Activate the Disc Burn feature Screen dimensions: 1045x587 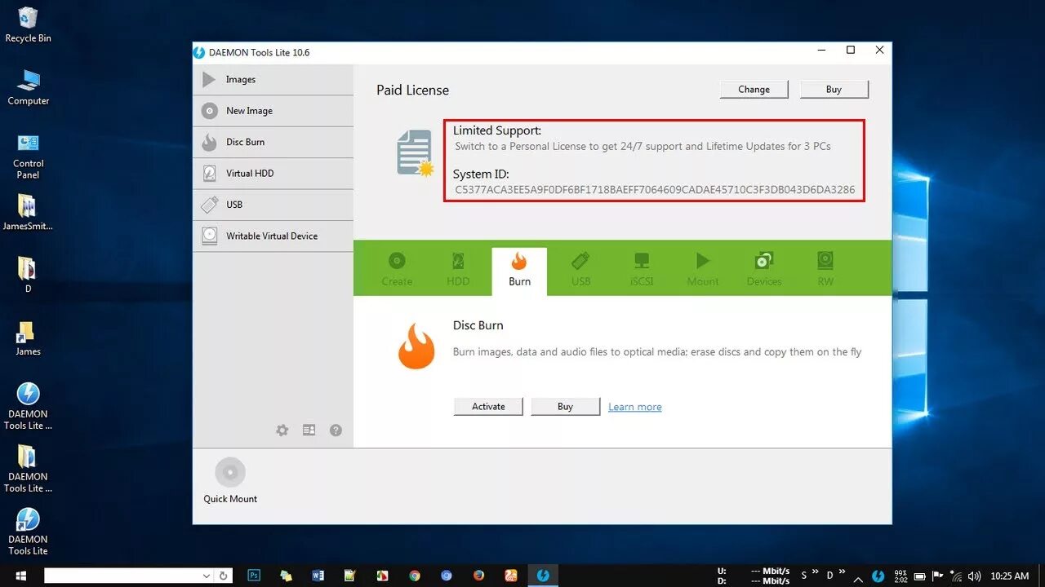[x=488, y=406]
